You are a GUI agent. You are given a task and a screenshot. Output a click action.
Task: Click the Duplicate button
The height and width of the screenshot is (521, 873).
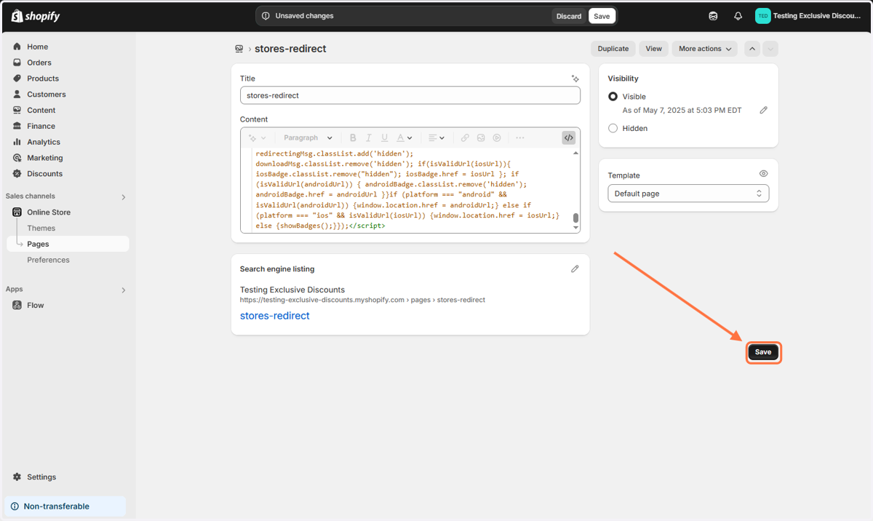click(613, 49)
